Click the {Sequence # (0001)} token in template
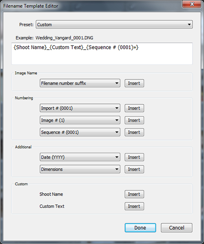Viewport: 204px width, 244px height. click(x=112, y=47)
